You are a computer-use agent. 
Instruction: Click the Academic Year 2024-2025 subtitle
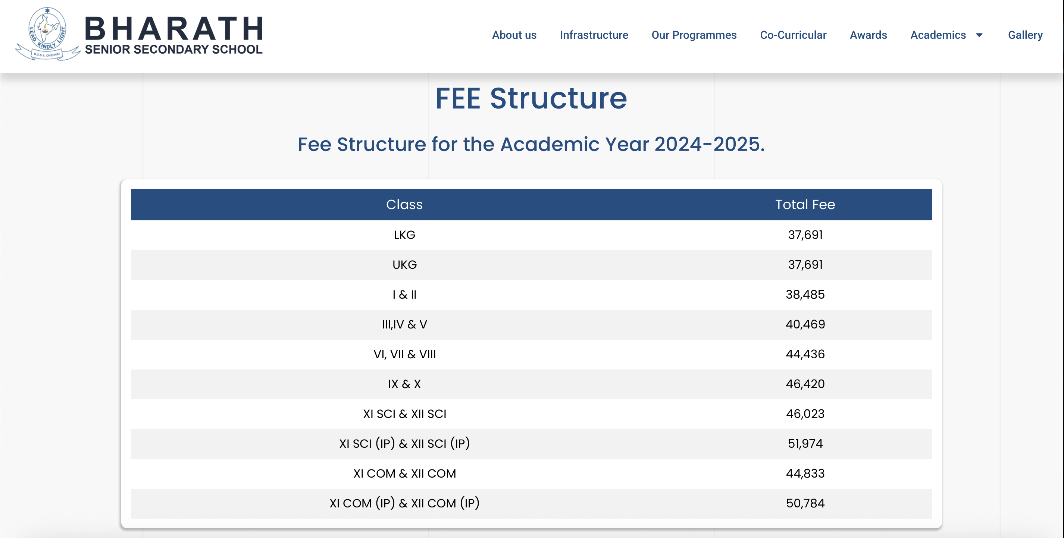[x=531, y=145]
